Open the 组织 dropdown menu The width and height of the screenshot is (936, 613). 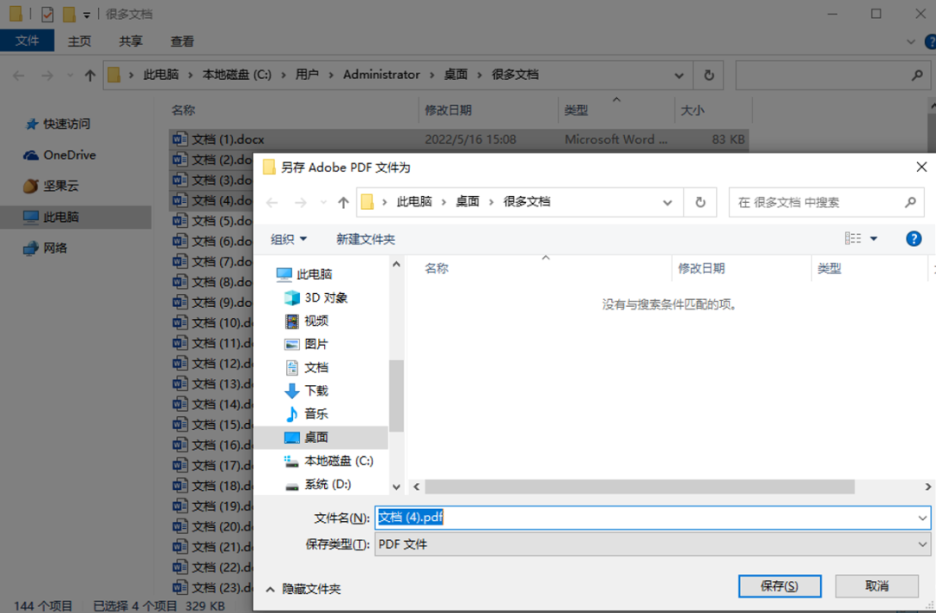click(289, 239)
